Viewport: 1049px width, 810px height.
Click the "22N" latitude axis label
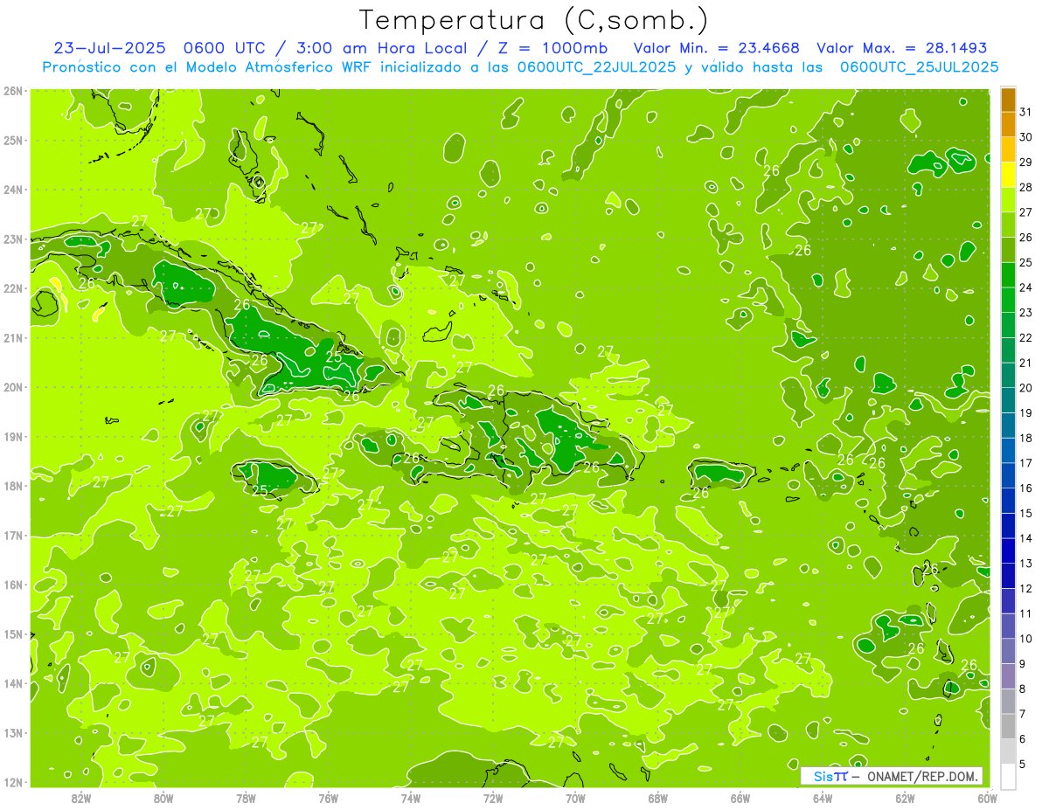pyautogui.click(x=12, y=288)
